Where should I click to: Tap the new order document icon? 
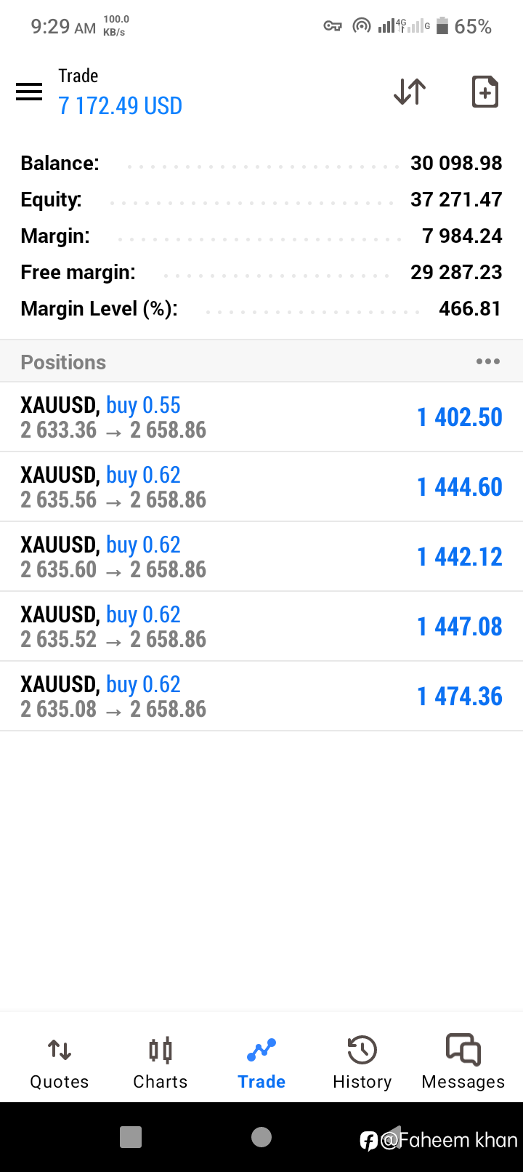point(485,92)
